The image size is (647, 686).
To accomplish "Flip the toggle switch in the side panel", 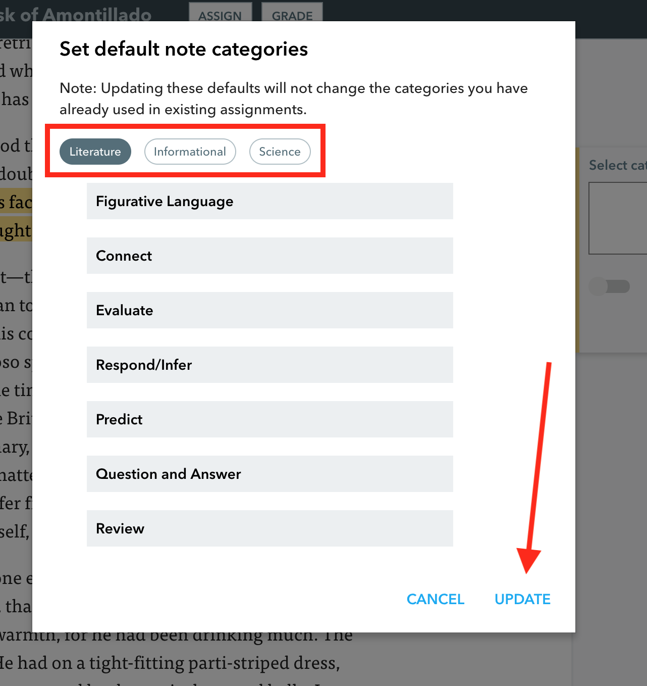I will pyautogui.click(x=609, y=286).
